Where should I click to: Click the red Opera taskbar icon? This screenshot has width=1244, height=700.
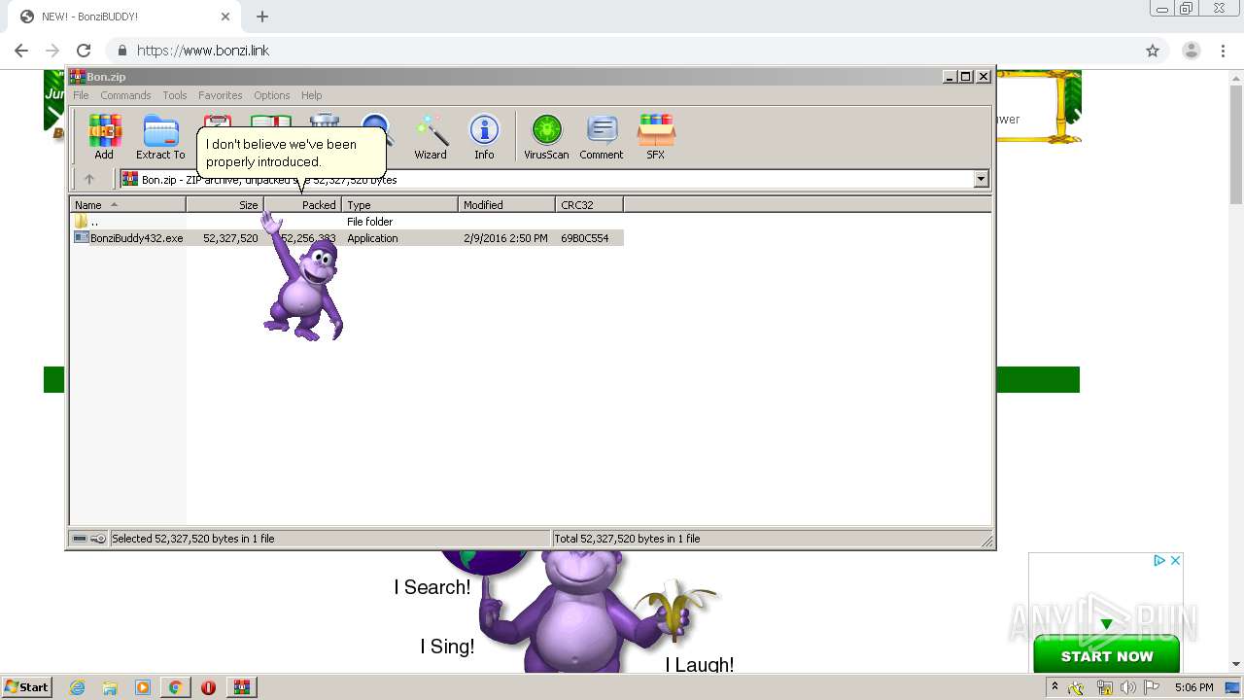[208, 687]
